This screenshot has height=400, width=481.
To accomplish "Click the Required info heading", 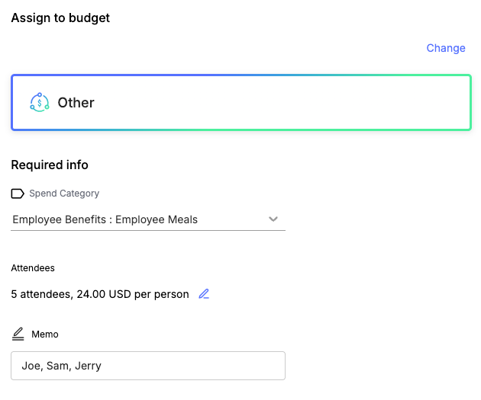I will 50,165.
